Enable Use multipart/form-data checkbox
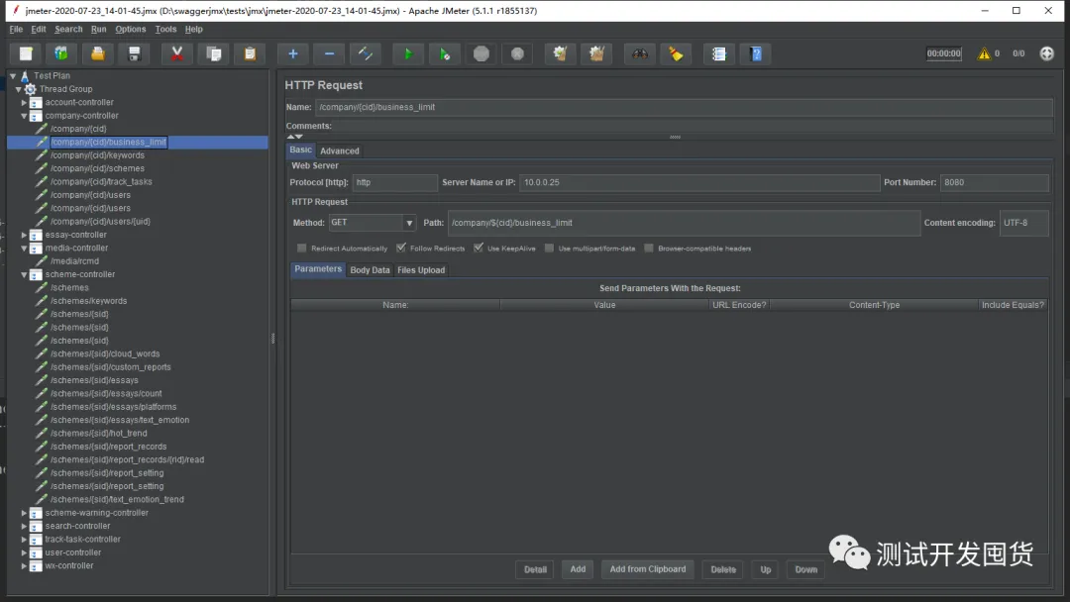The image size is (1070, 602). tap(549, 249)
